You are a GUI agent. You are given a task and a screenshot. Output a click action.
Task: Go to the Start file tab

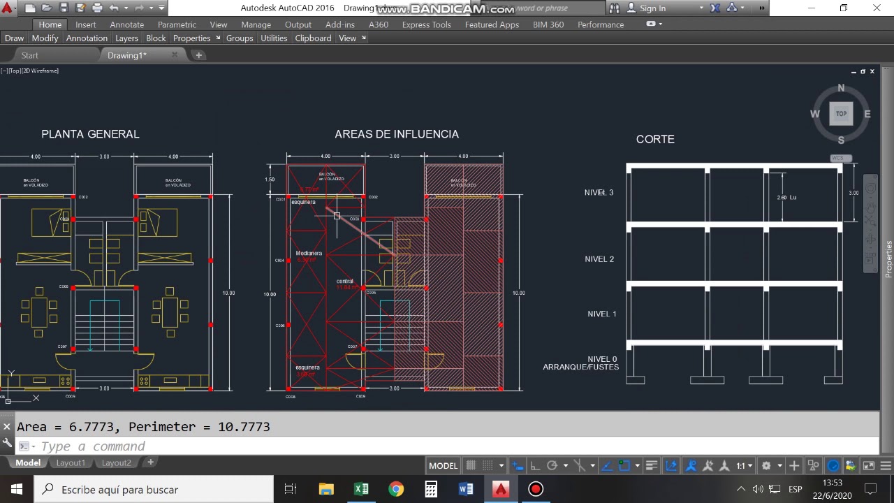click(30, 55)
